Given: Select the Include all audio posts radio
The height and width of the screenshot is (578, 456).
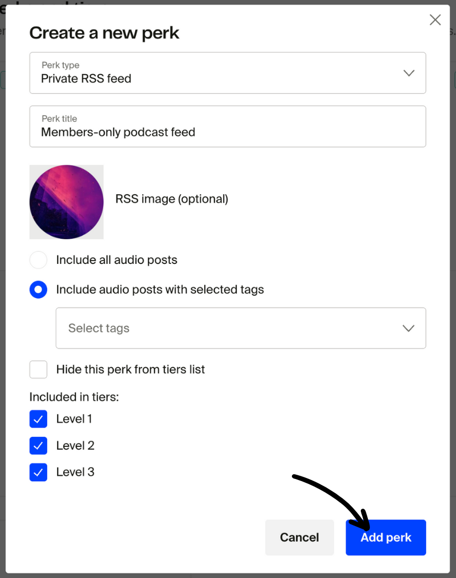Looking at the screenshot, I should coord(38,260).
